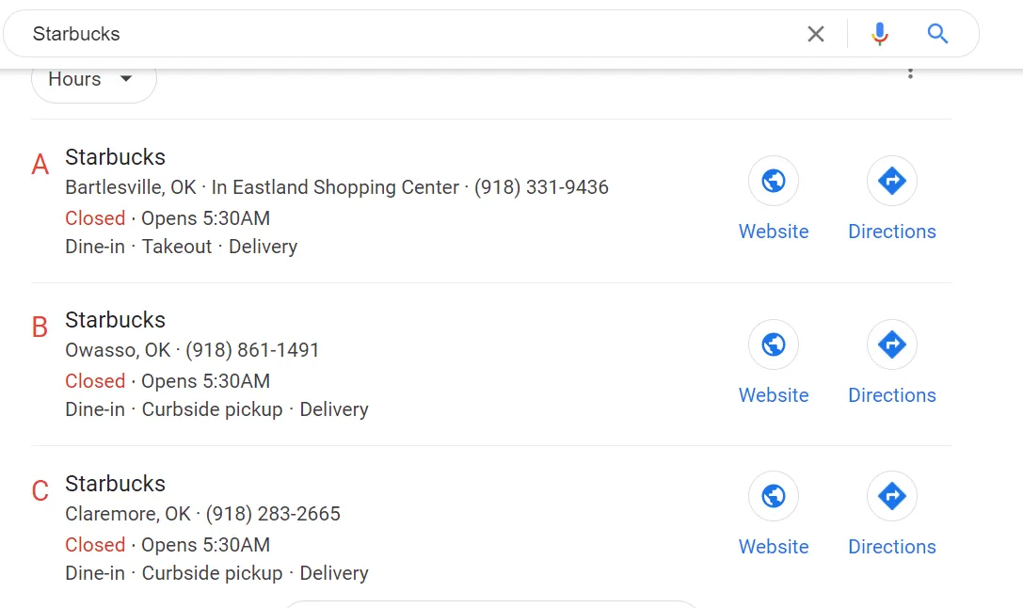Get directions icon for Claremore Starbucks
Image resolution: width=1023 pixels, height=608 pixels.
891,496
